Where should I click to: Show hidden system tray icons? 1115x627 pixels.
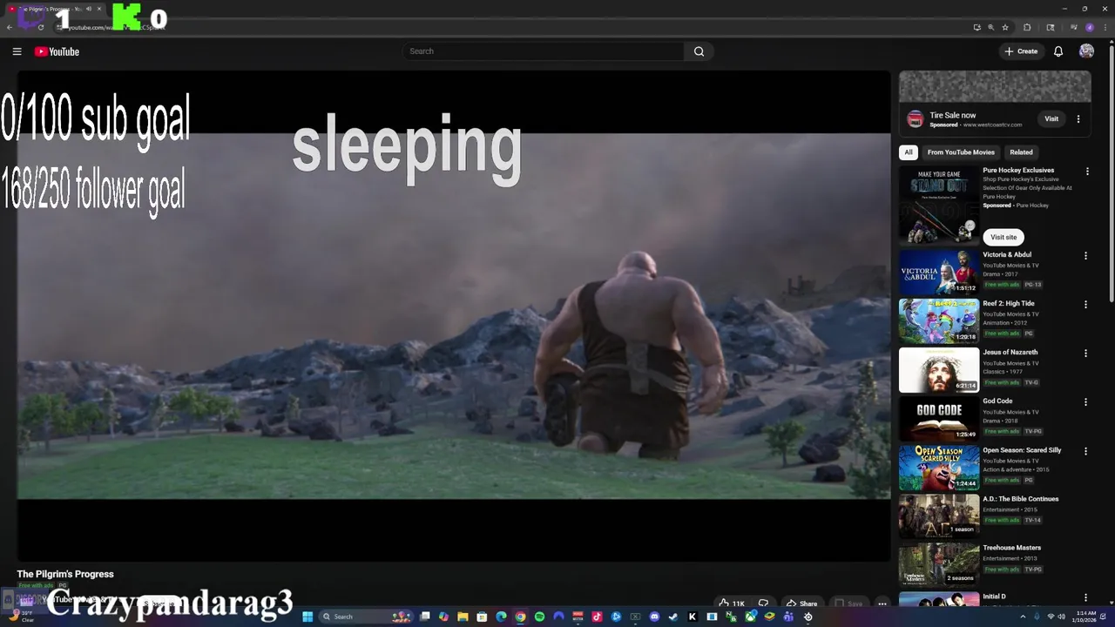[1023, 617]
